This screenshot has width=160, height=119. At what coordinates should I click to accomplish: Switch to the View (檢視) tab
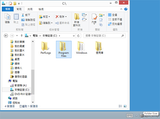(x=41, y=9)
